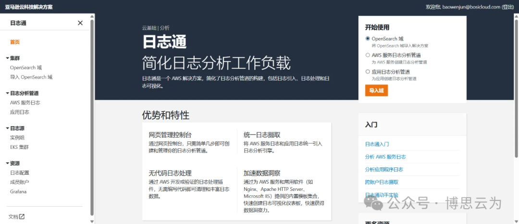Click the 亚马逊云科技解决方案 header title
The height and width of the screenshot is (224, 519).
coord(28,7)
